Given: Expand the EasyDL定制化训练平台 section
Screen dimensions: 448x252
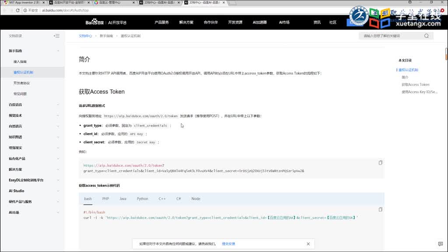Looking at the screenshot, I should 58,180.
